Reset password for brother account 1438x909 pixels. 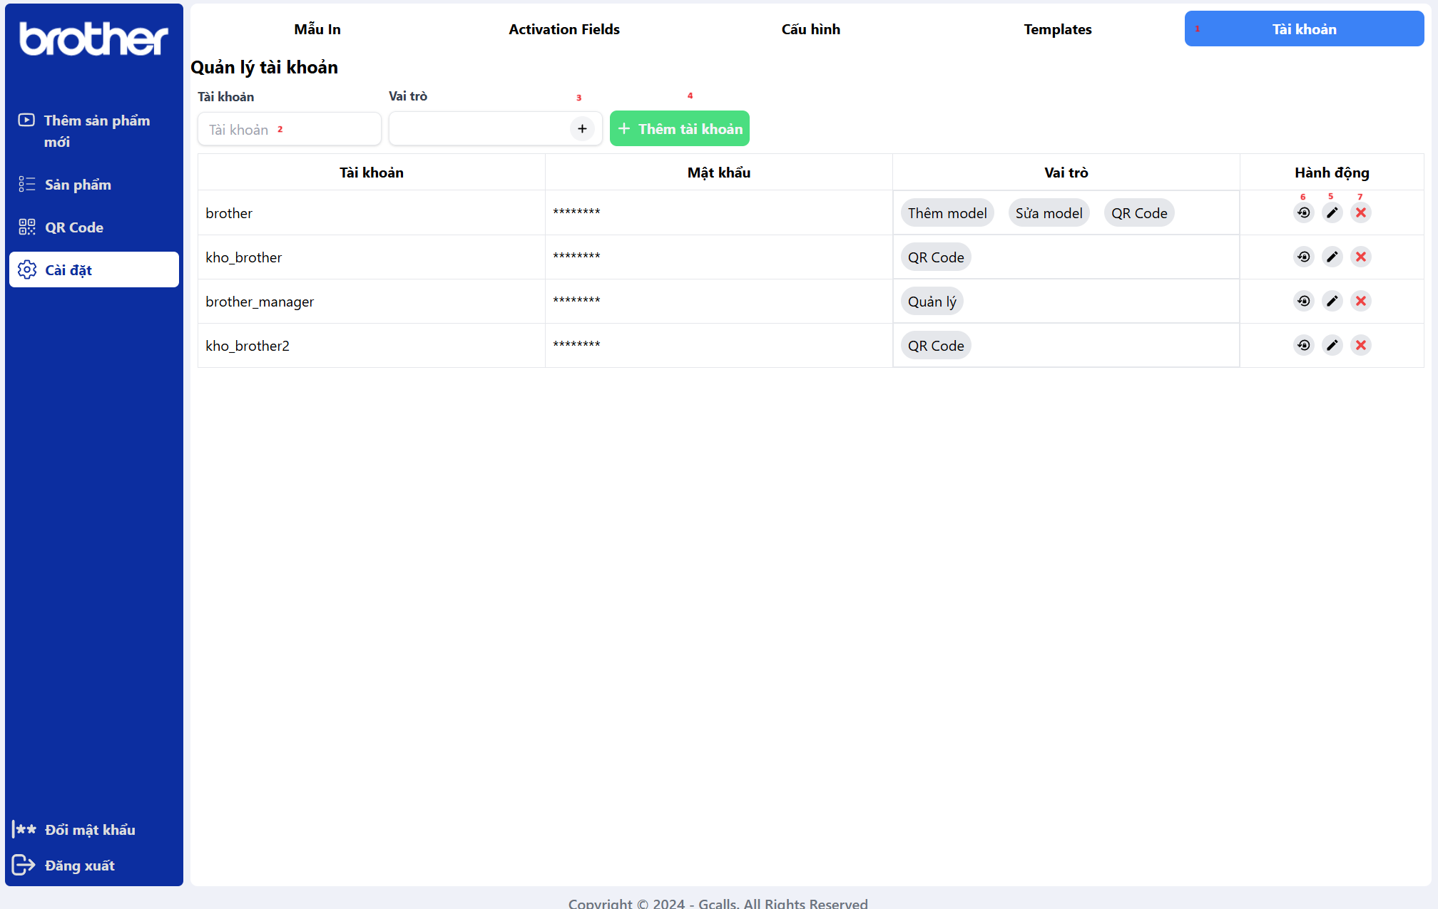click(x=1303, y=212)
